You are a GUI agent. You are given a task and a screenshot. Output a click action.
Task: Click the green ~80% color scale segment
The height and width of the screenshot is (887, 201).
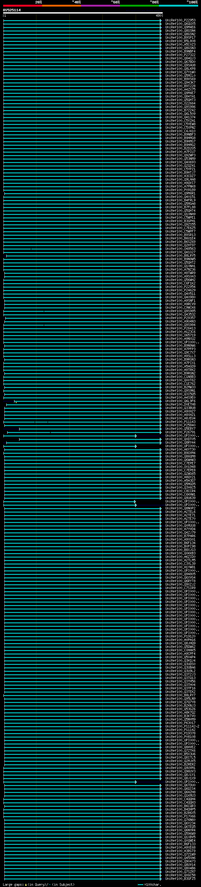point(139,6)
